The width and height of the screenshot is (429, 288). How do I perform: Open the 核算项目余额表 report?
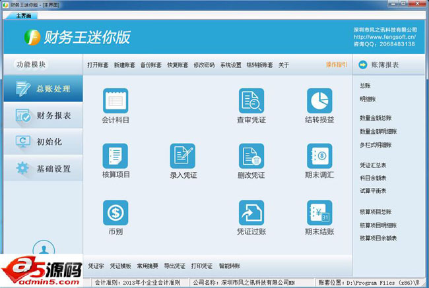[378, 238]
